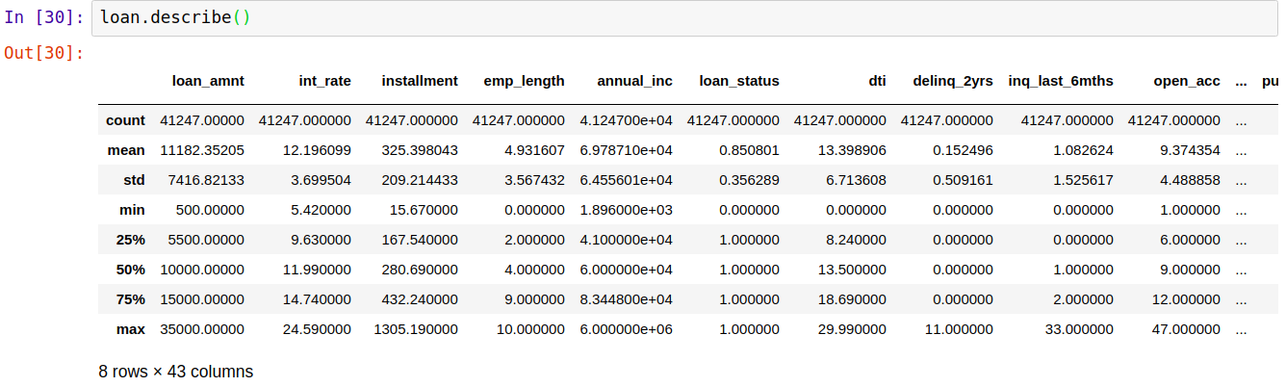Screen dimensions: 1286x387
Task: Click the mean annual_inc value 6.978710e+04
Action: coord(626,150)
